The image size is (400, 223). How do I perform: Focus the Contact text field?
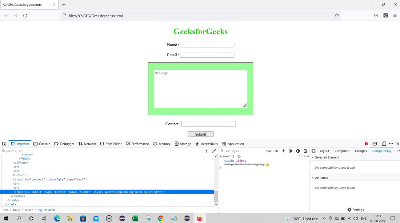click(208, 124)
